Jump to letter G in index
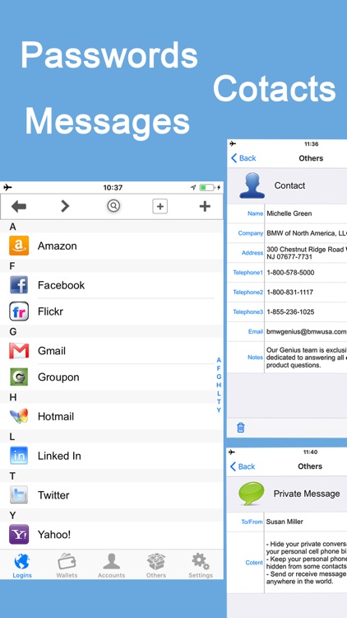Screen dimensions: 347x618 pos(219,377)
